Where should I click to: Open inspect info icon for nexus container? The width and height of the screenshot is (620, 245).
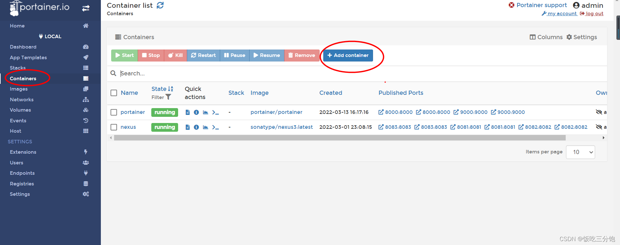[196, 127]
